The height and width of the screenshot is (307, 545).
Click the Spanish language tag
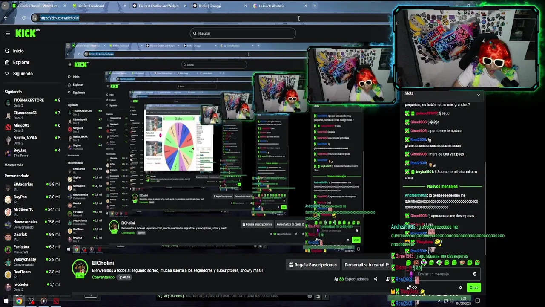[124, 277]
